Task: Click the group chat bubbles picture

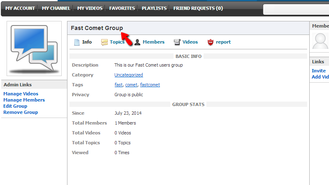Action: pyautogui.click(x=34, y=49)
